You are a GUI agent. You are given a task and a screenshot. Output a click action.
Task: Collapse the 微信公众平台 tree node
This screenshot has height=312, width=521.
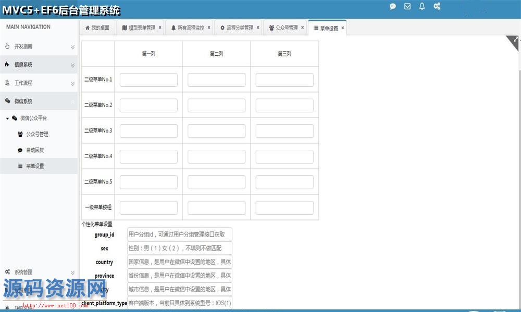tap(7, 119)
